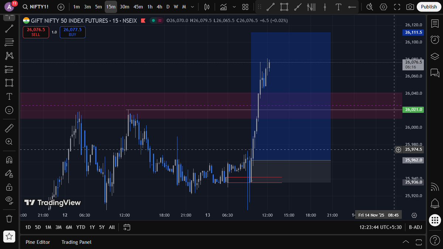Open the patterns tool (XABCD) in left sidebar

(x=9, y=56)
